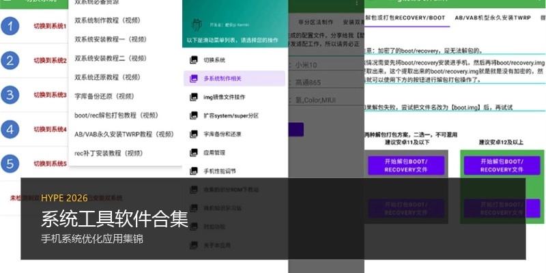
Task: Click the icon beside img镜像文件操作
Action: tap(194, 97)
